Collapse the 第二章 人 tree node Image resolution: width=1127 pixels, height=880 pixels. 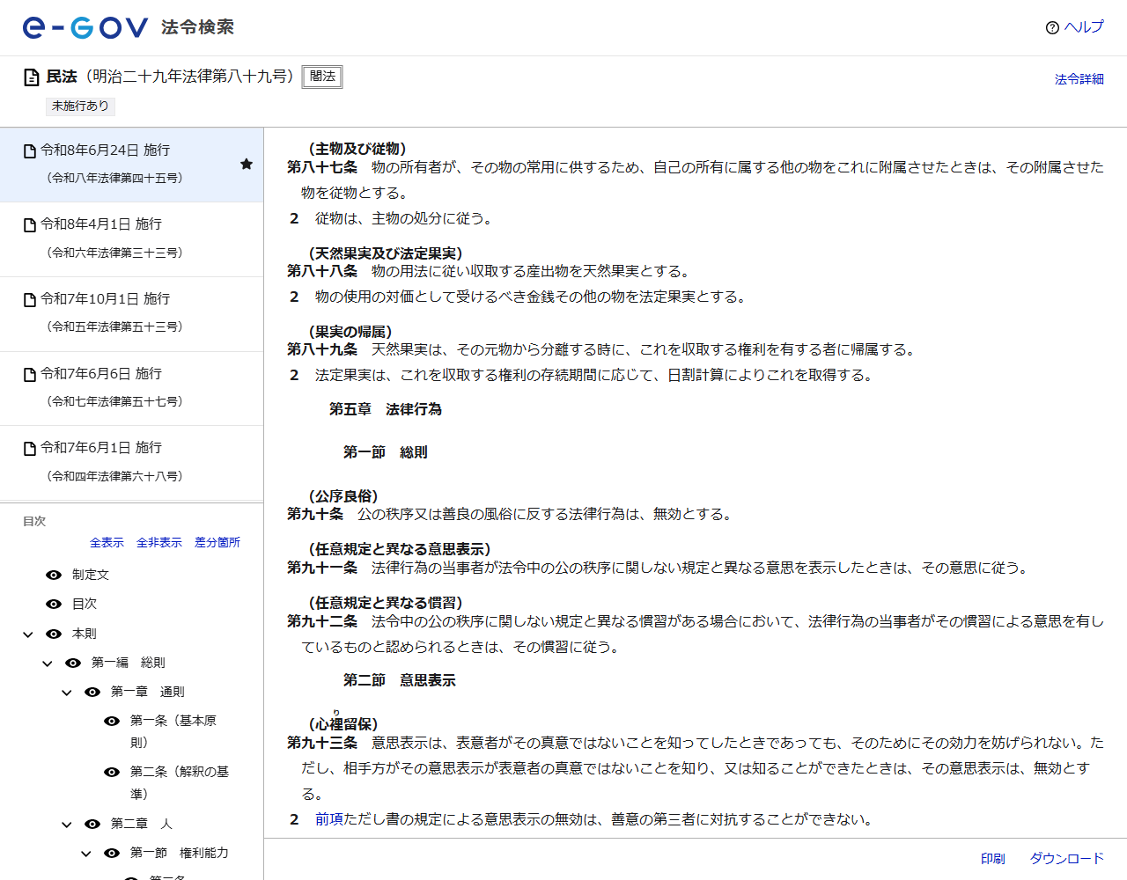click(67, 825)
